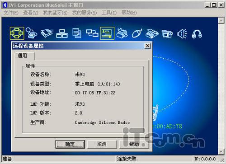The height and width of the screenshot is (164, 226).
Task: Open the LAN Access service icon
Action: [x=62, y=33]
